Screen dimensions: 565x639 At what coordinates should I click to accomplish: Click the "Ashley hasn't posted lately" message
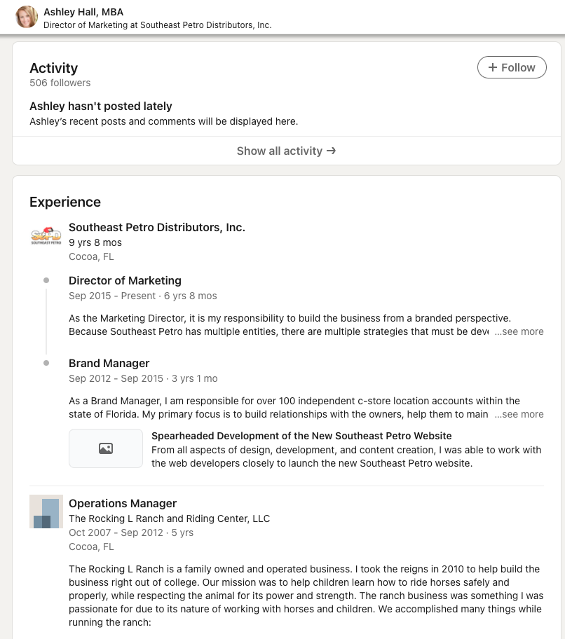click(x=101, y=106)
